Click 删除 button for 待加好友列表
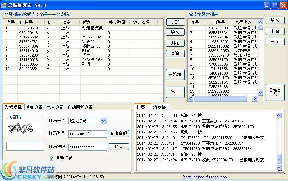 tap(275, 31)
